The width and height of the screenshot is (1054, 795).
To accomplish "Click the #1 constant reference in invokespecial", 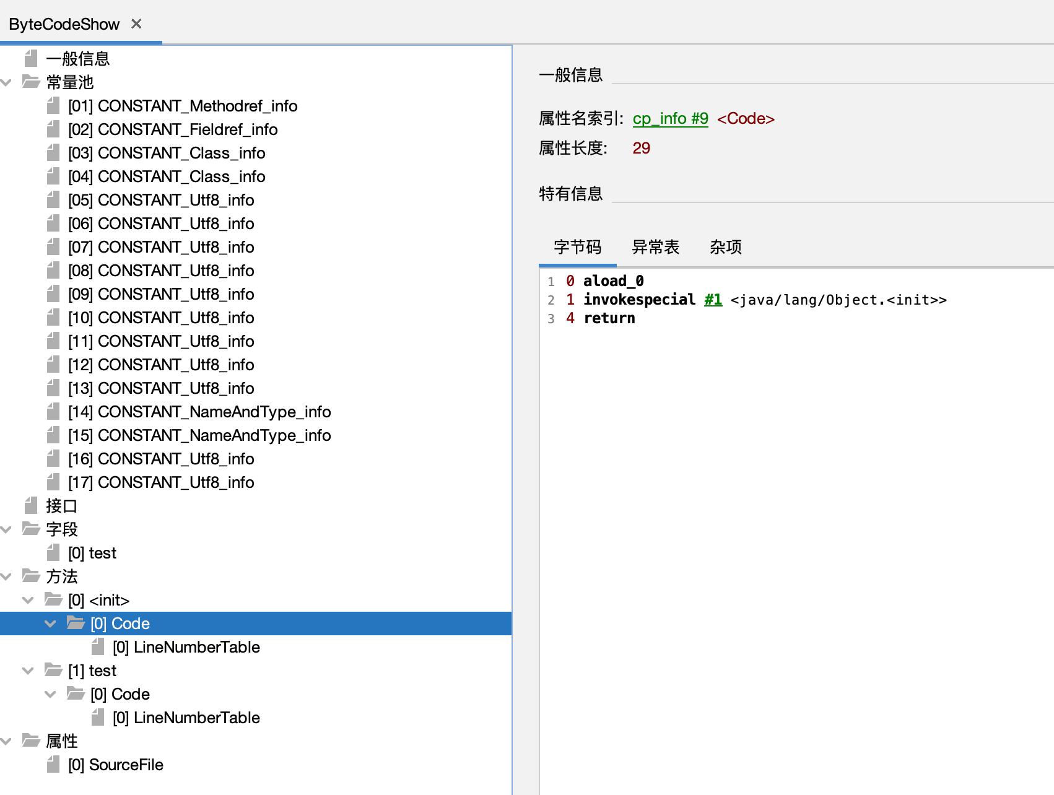I will 713,300.
